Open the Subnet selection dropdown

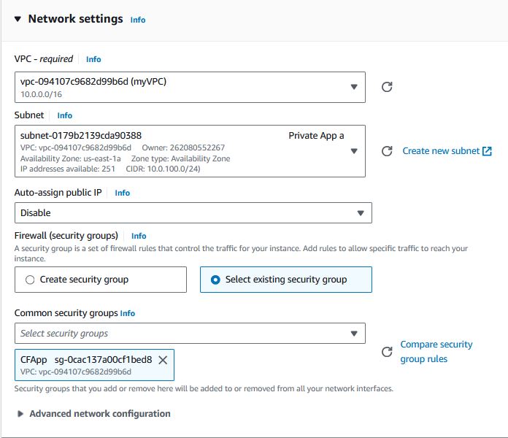(190, 151)
